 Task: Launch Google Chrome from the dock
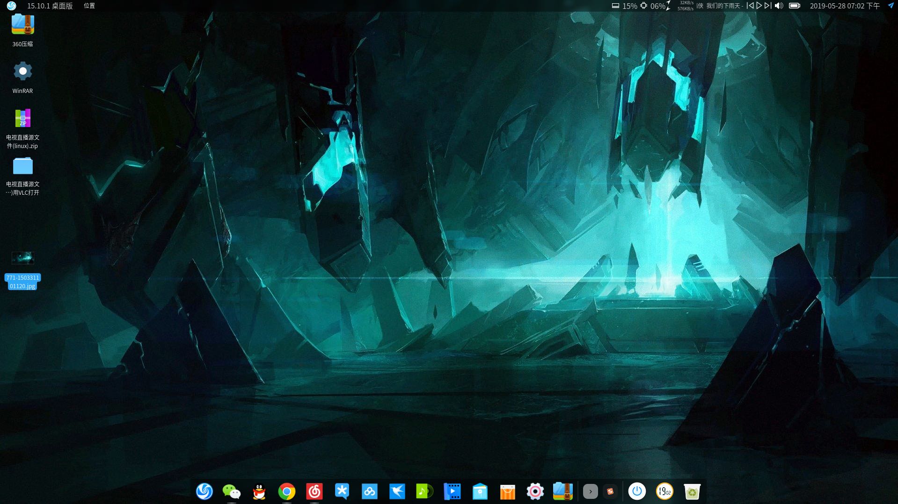pos(287,491)
